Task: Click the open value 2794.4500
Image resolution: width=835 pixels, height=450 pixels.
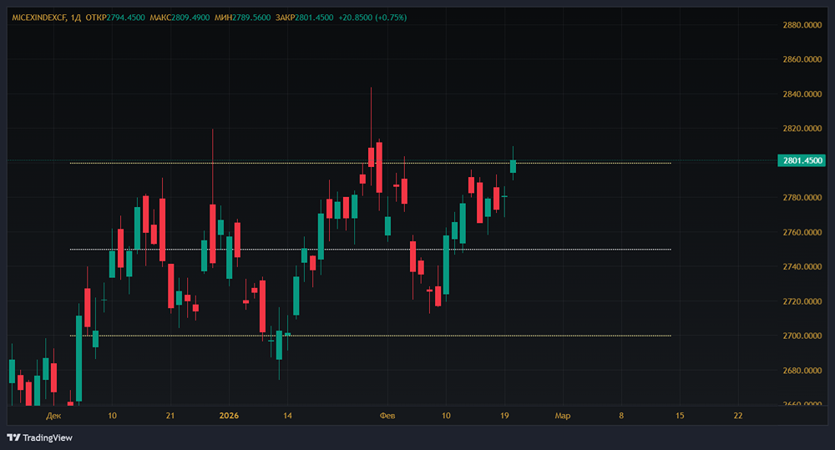Action: [126, 18]
